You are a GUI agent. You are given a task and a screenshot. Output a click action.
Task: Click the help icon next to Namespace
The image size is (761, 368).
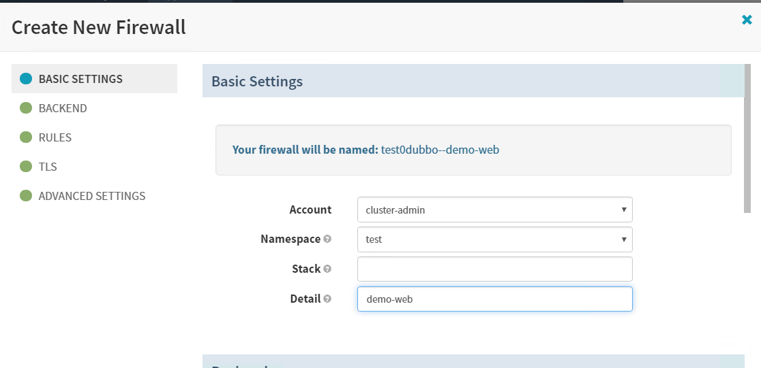click(327, 239)
